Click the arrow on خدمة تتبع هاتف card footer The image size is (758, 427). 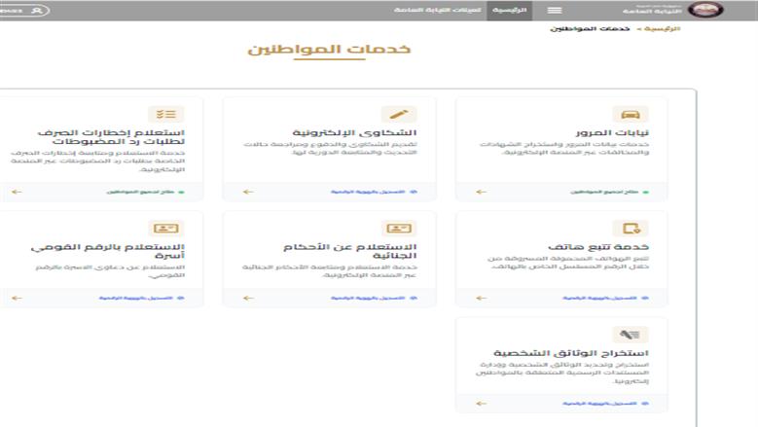point(481,298)
